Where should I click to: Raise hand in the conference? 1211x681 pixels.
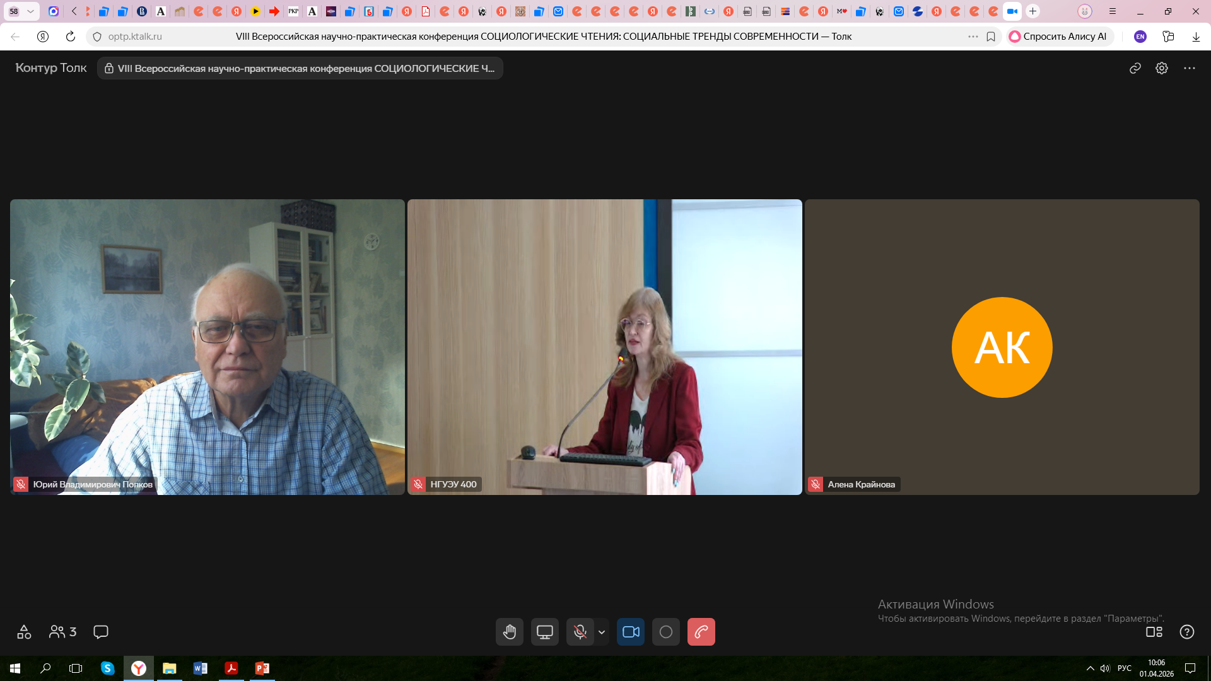click(509, 632)
